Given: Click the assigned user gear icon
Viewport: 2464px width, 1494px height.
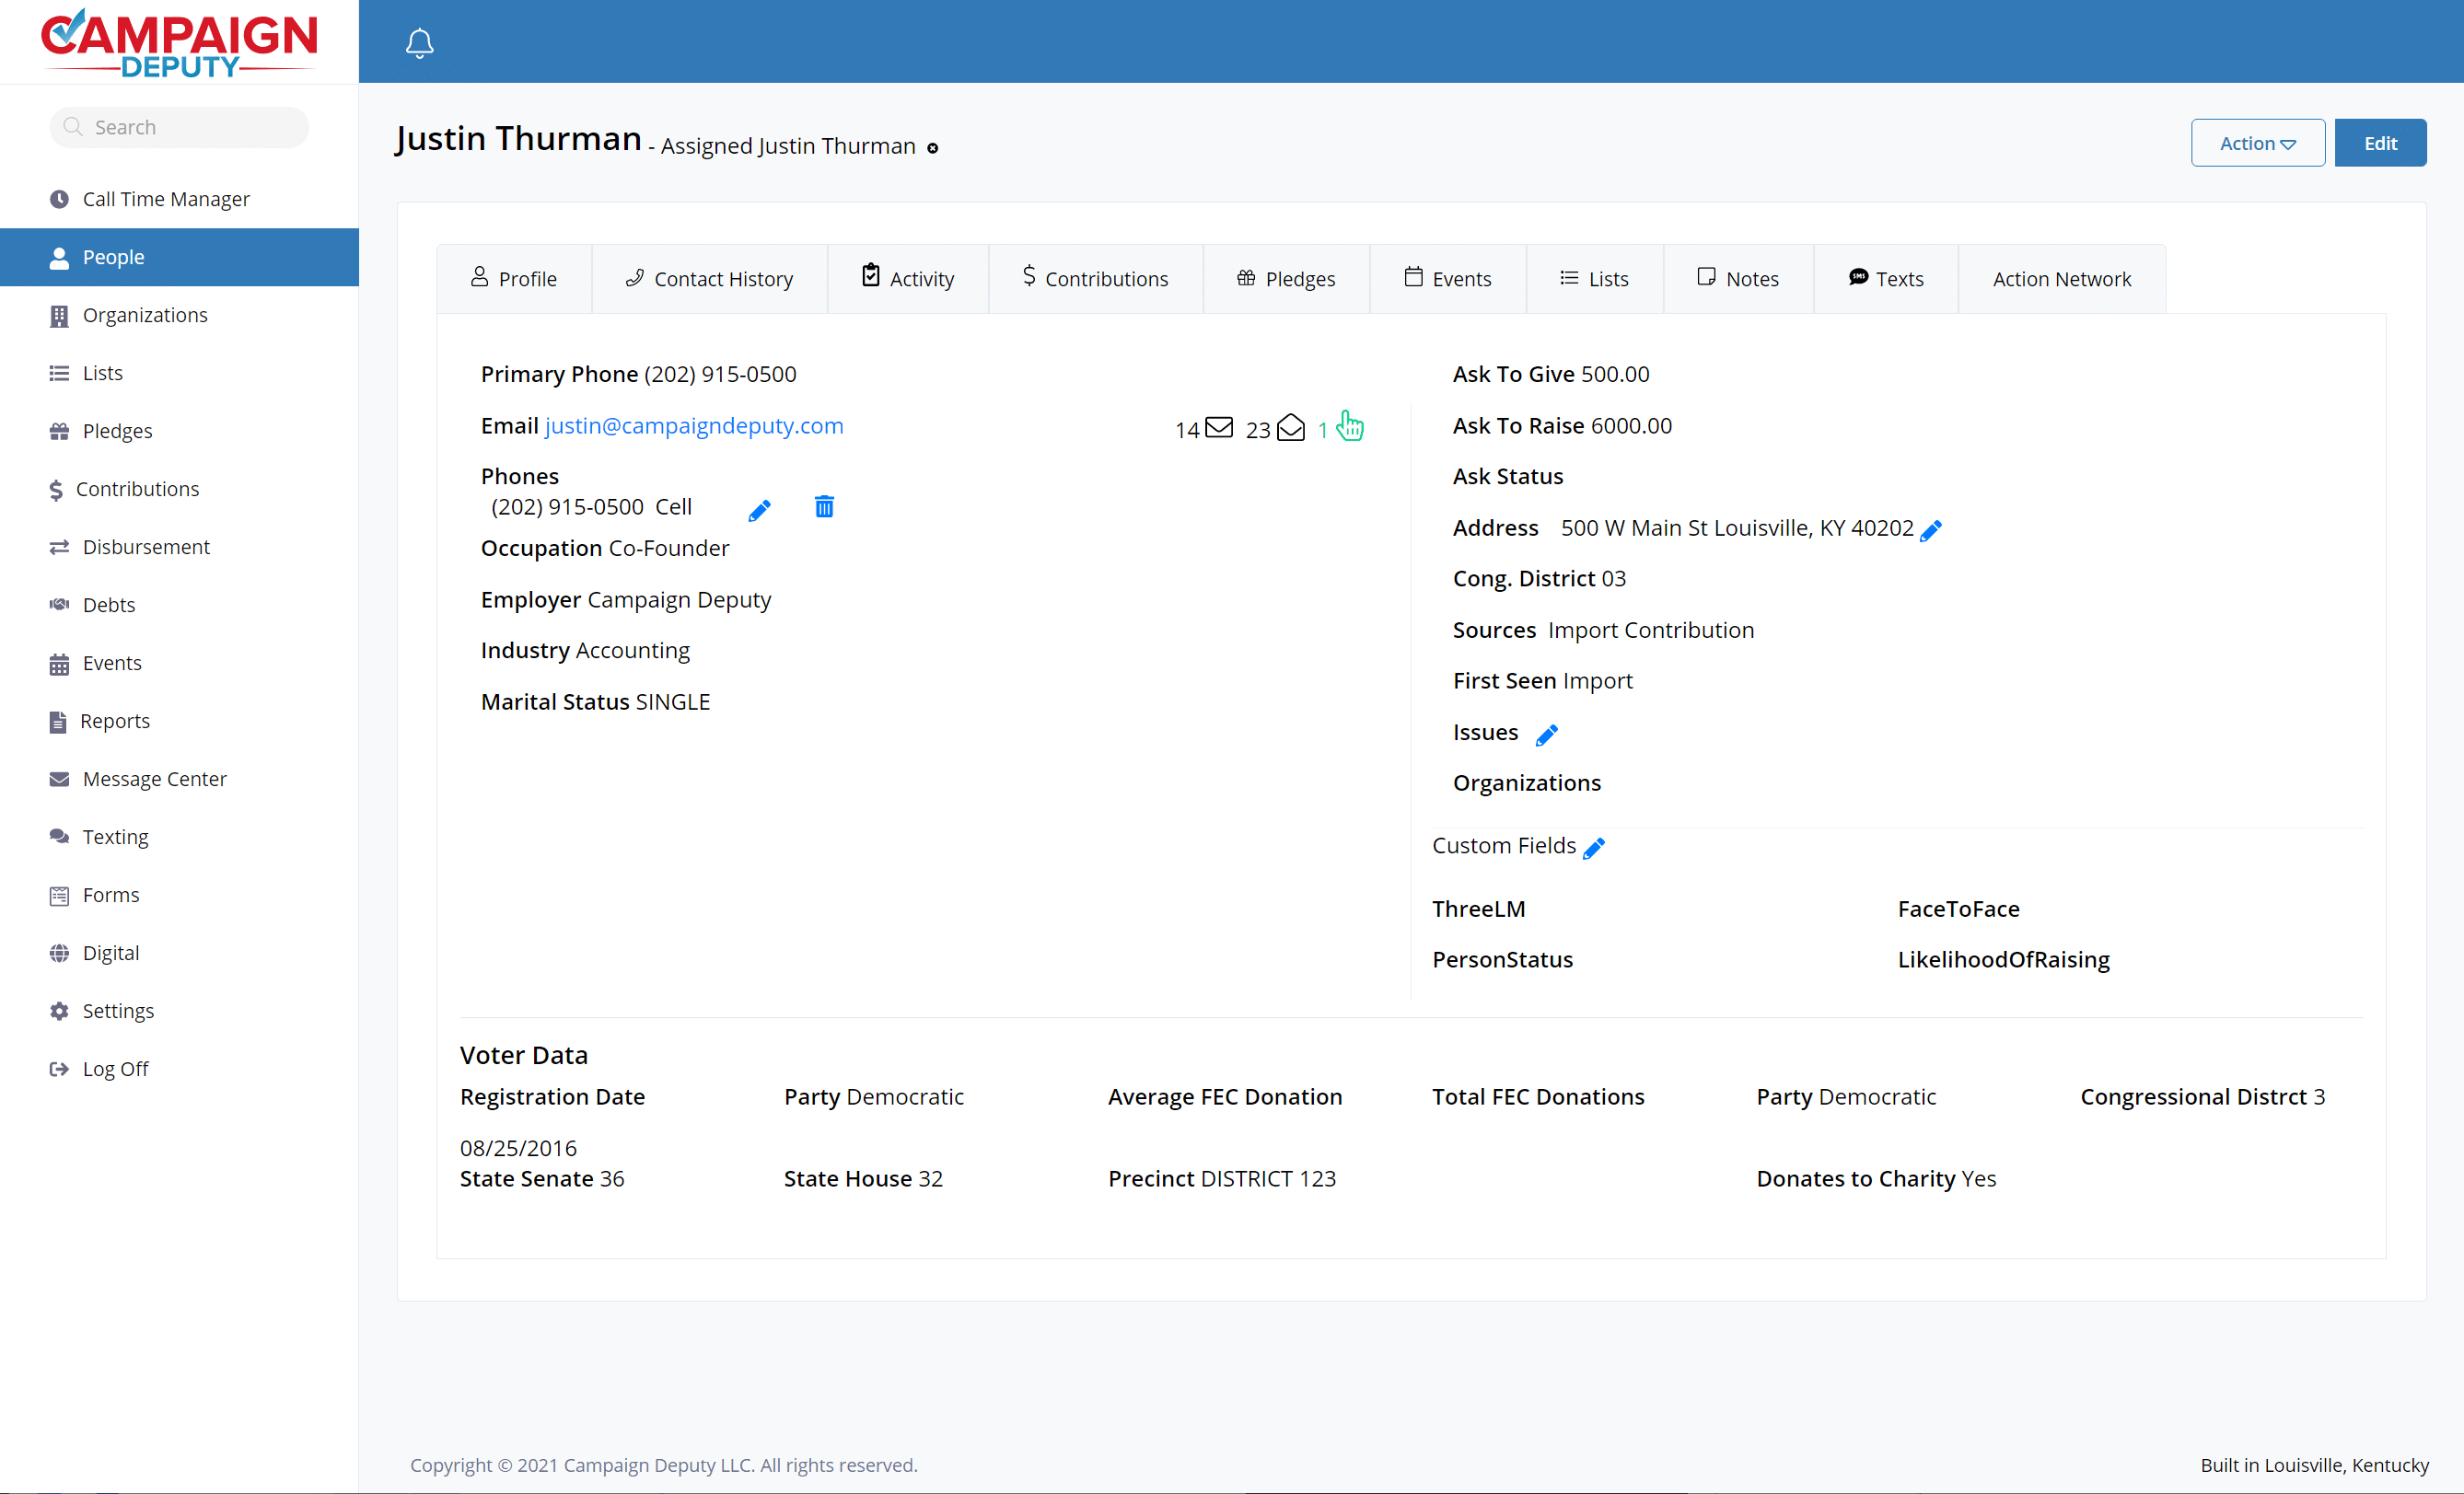Looking at the screenshot, I should (x=932, y=149).
